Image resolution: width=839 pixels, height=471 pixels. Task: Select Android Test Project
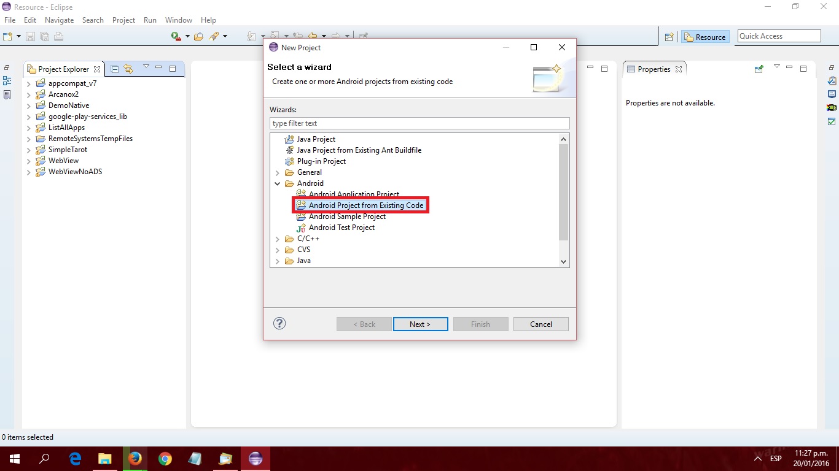(341, 228)
